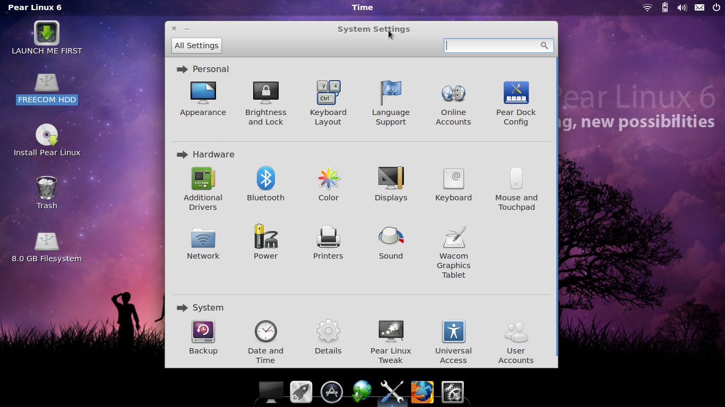This screenshot has height=407, width=725.
Task: Open Keyboard hardware settings
Action: 453,184
